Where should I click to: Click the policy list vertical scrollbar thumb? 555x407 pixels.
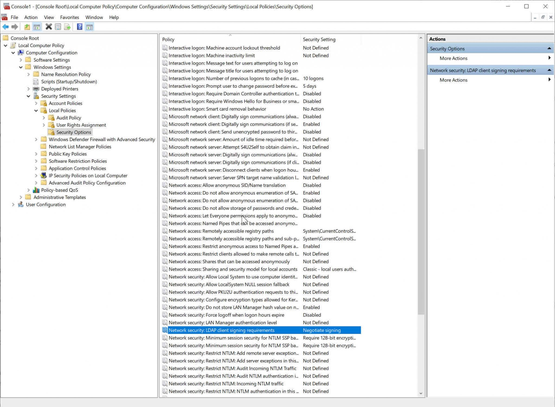click(421, 232)
